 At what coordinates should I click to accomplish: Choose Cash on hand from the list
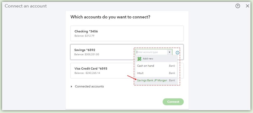point(146,66)
